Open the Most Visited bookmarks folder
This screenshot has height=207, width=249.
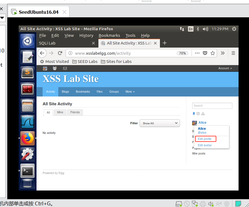tap(54, 62)
